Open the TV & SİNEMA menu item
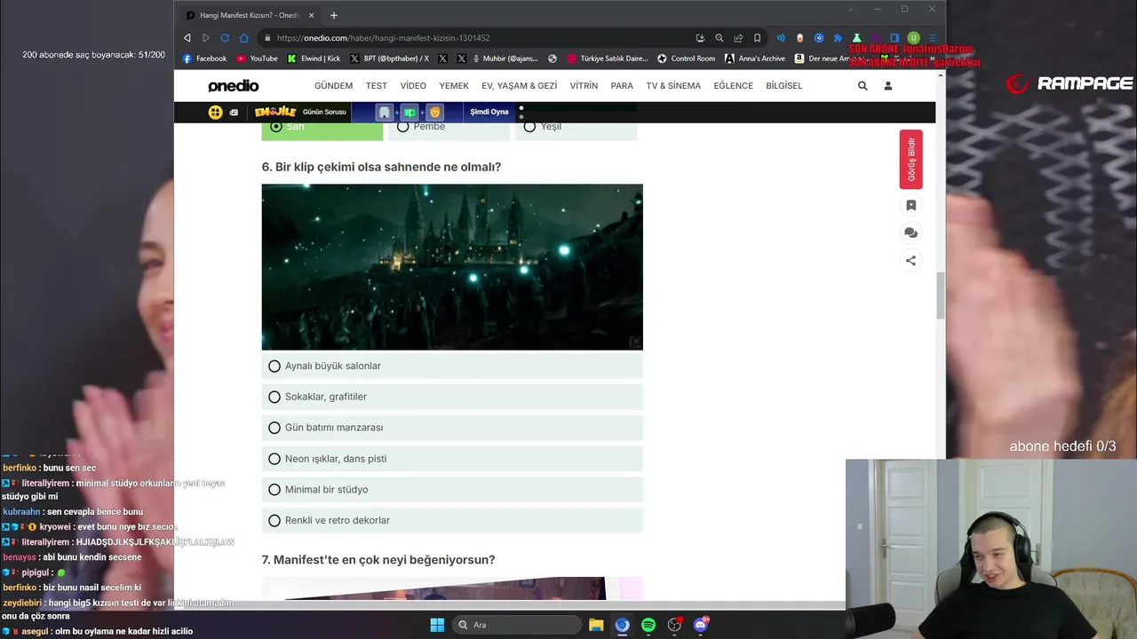 click(x=673, y=86)
